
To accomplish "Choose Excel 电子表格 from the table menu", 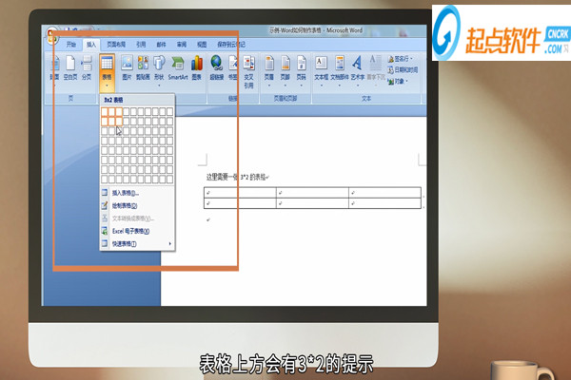I will (137, 231).
